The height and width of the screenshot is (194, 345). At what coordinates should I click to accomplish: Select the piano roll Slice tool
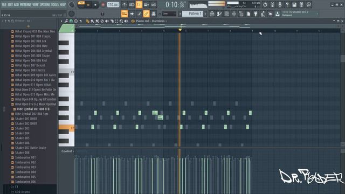pyautogui.click(x=112, y=21)
